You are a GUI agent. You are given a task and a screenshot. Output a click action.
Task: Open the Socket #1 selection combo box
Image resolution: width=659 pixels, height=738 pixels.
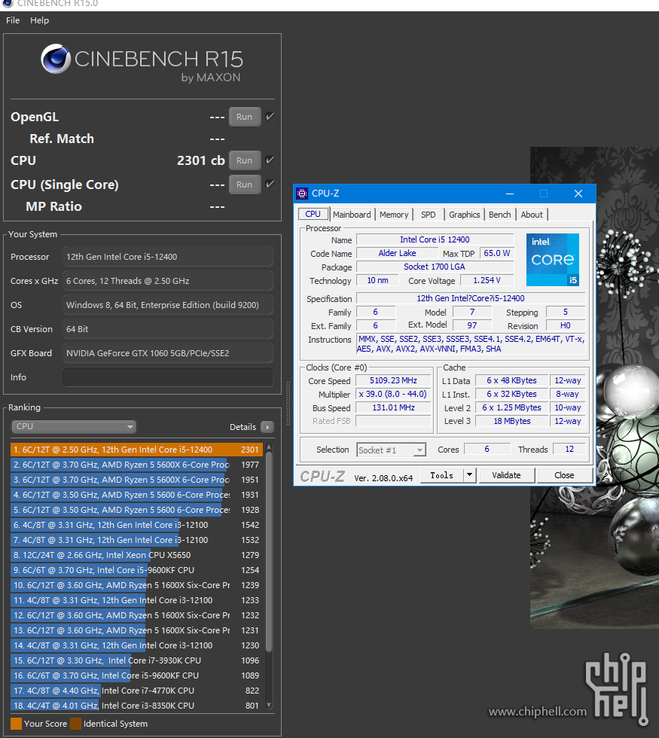click(391, 450)
